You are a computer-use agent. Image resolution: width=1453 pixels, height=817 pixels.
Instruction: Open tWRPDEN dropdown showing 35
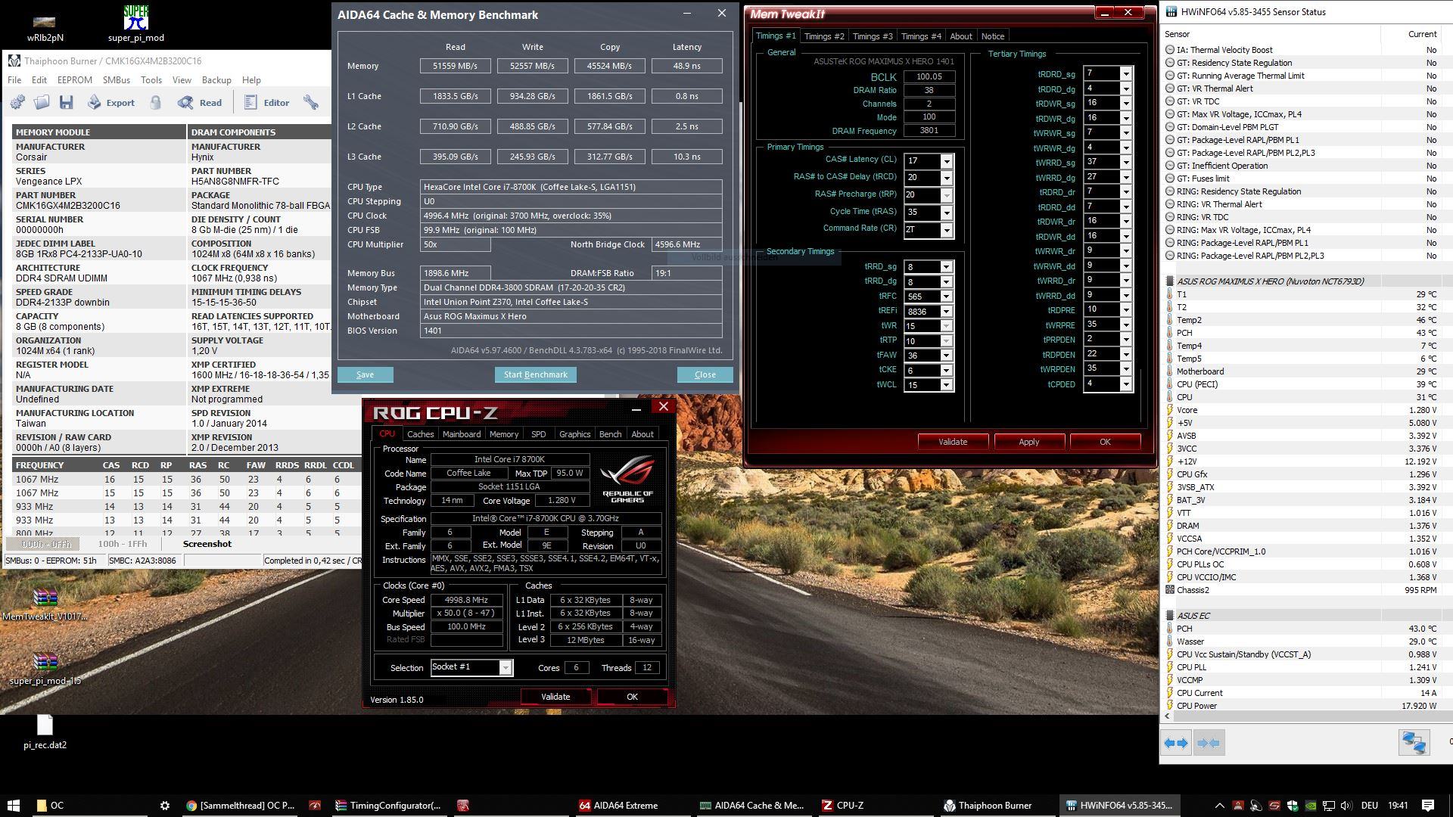(x=1126, y=369)
